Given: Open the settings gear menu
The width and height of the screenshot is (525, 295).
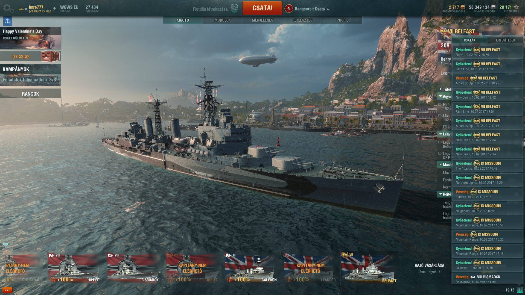Looking at the screenshot, I should (x=8, y=8).
